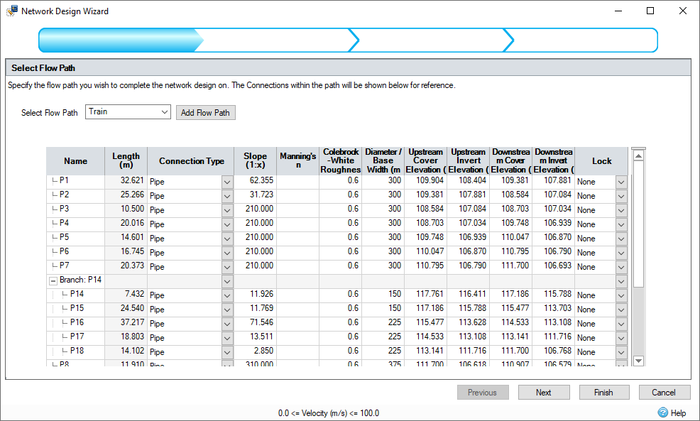Click the table scrollbar down arrow
Screen dimensions: 700x421
(x=639, y=361)
